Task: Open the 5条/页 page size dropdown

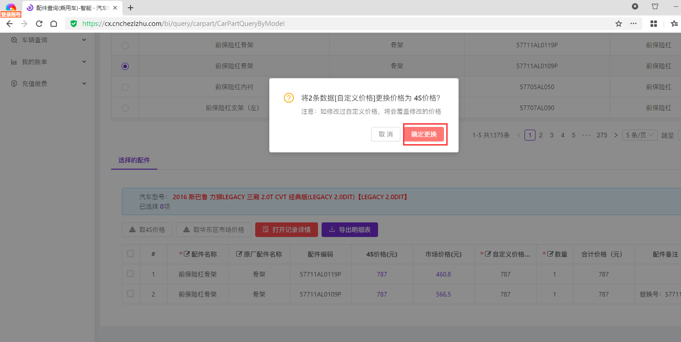Action: click(x=640, y=135)
